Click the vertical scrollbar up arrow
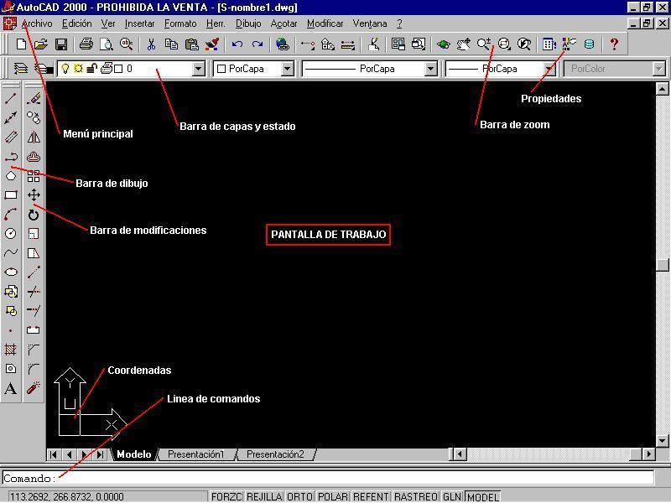This screenshot has height=503, width=671. tap(662, 89)
